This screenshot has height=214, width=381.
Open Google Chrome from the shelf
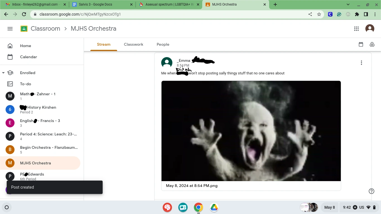point(198,207)
